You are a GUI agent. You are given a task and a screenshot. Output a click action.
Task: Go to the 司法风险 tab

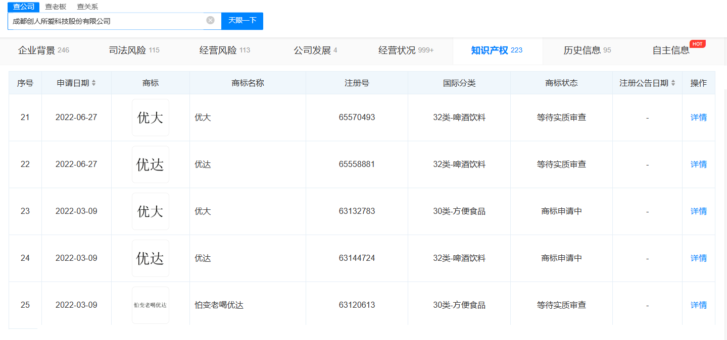134,50
